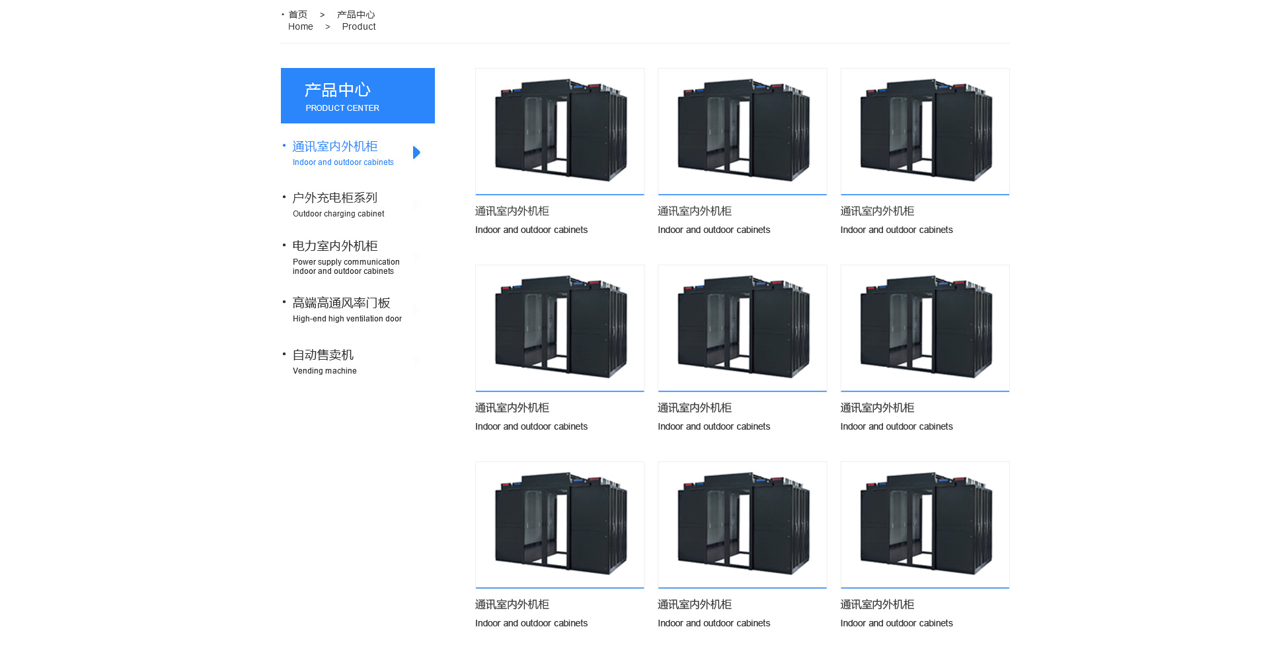Viewport: 1269px width, 660px height.
Task: Open the bottom-right cabinet product image
Action: pos(925,524)
